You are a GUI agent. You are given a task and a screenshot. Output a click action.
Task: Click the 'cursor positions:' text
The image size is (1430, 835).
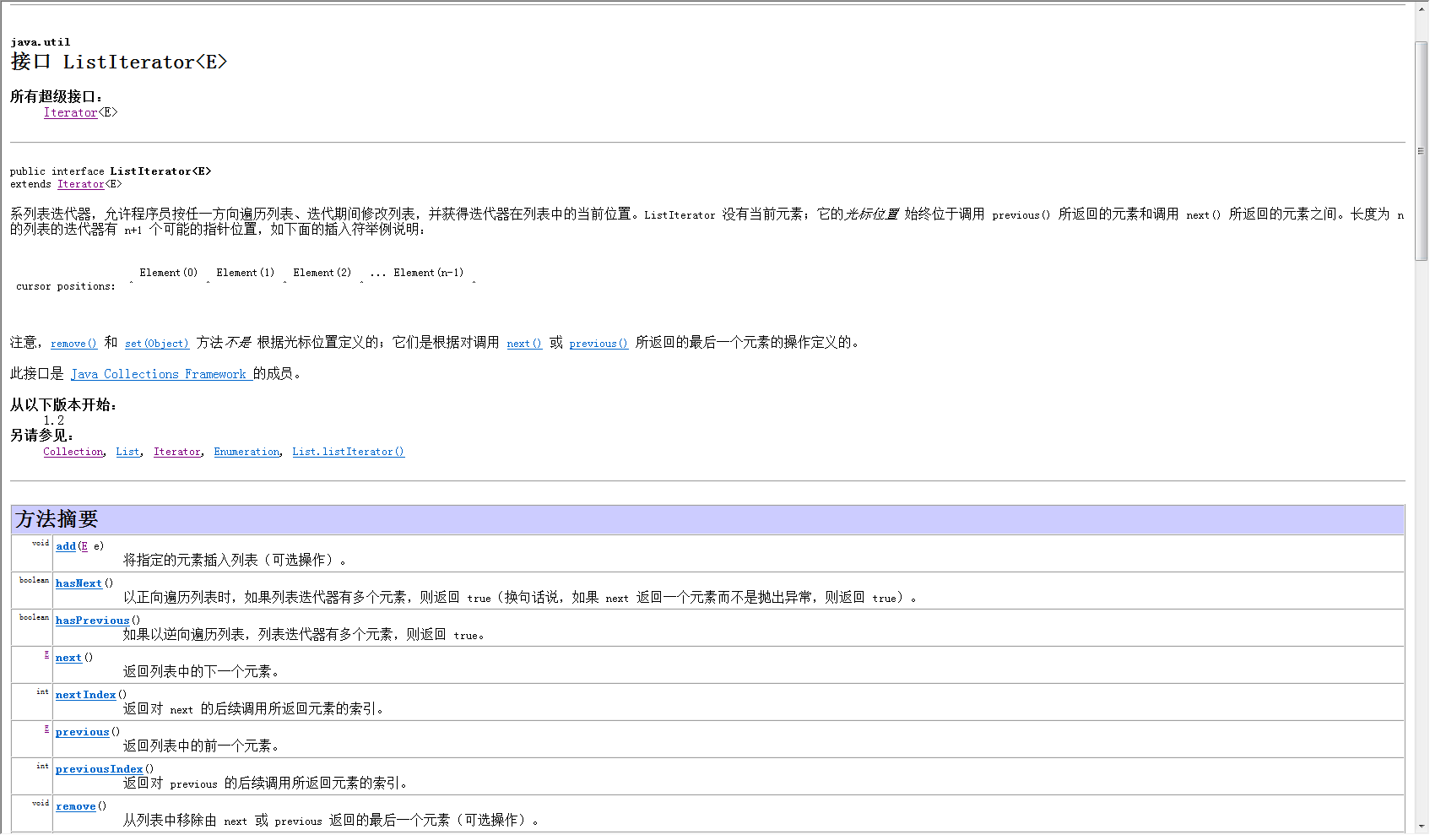coord(66,286)
